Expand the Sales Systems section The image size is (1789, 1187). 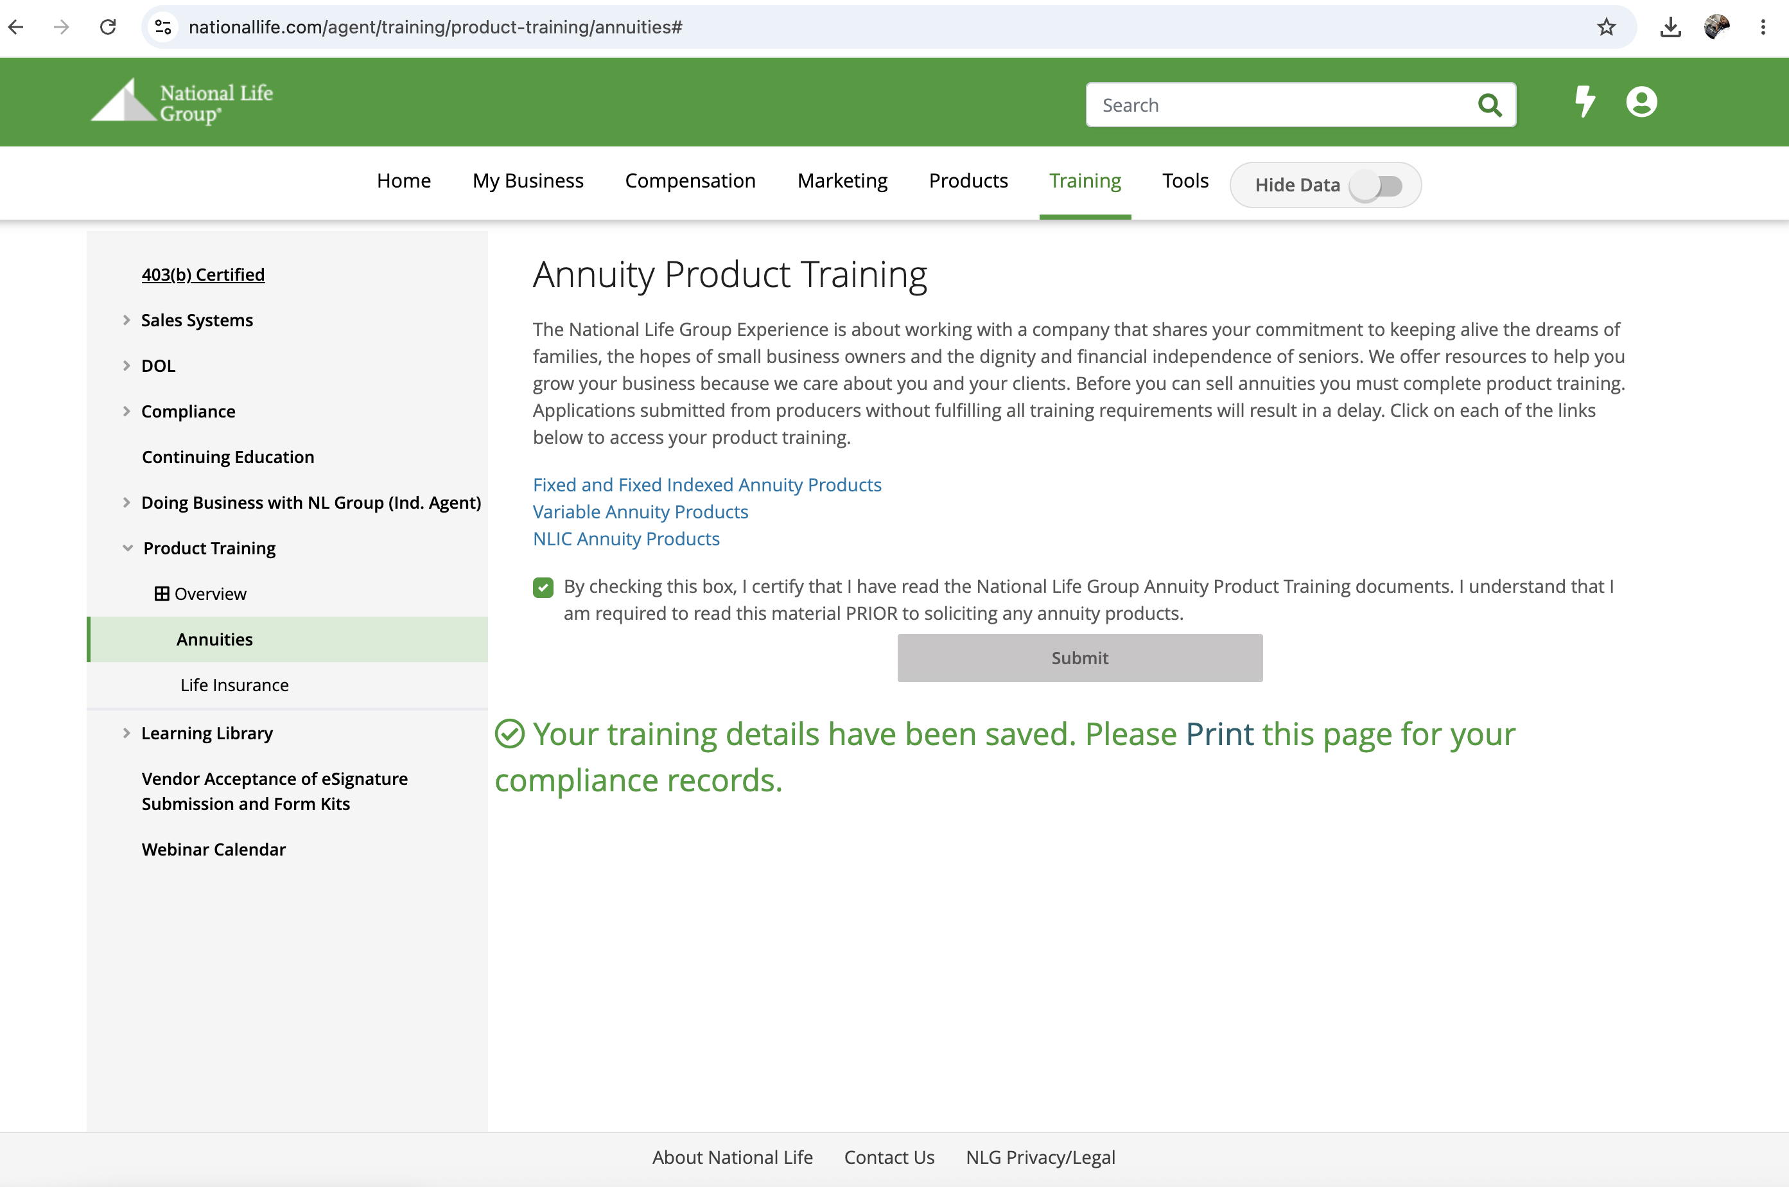[x=127, y=321]
